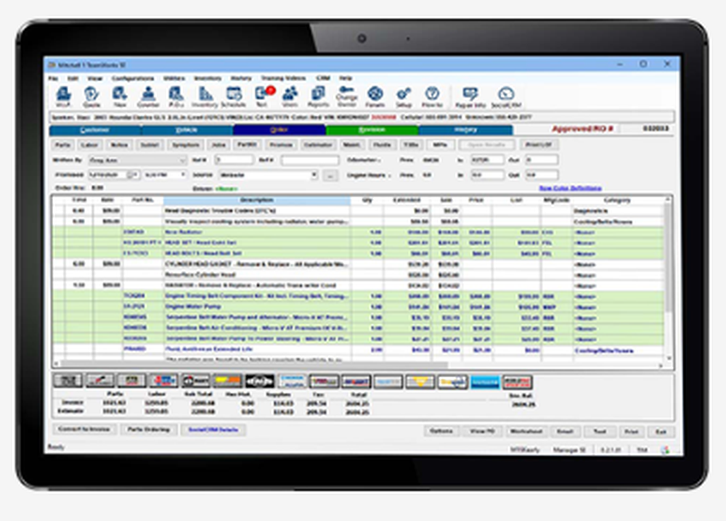The image size is (726, 521).
Task: Click the ellipsis button beside Source
Action: tap(330, 176)
